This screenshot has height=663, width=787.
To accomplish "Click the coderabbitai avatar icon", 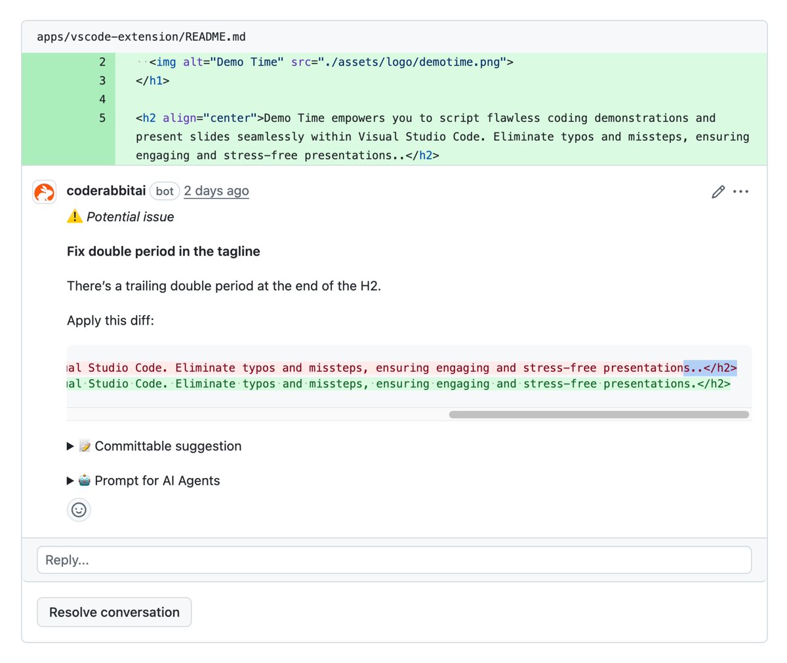I will coord(45,192).
